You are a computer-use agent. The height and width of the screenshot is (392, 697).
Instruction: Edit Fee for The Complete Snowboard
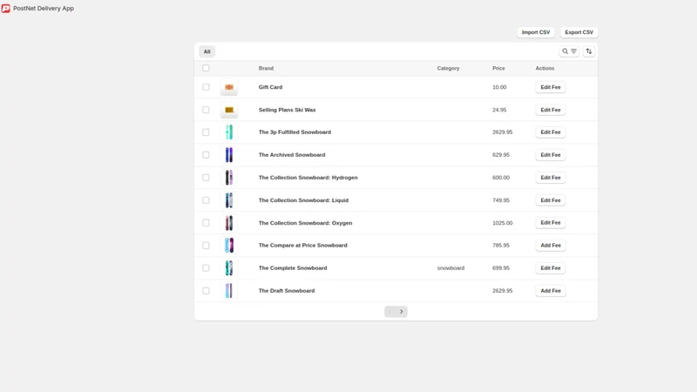click(x=551, y=268)
